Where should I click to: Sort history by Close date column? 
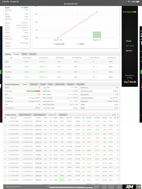pos(27,118)
